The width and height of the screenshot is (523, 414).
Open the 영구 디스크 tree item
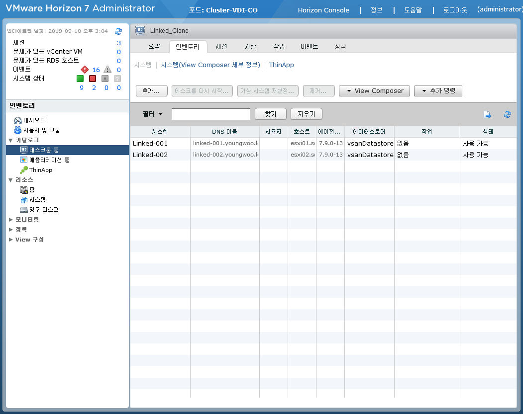coord(44,210)
